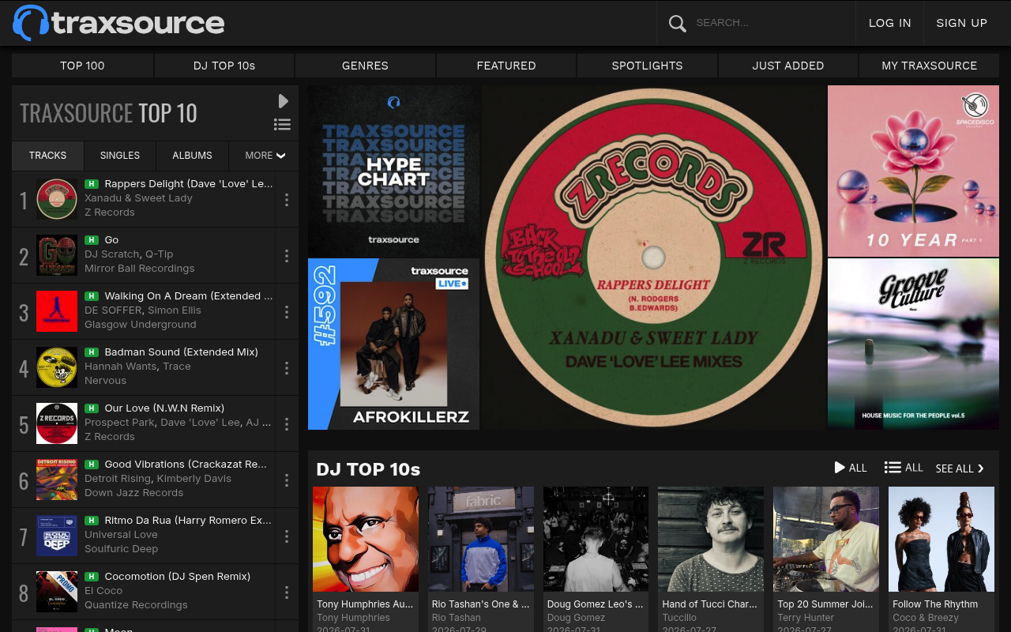Open options menu for Walking On A Dream

pyautogui.click(x=287, y=312)
